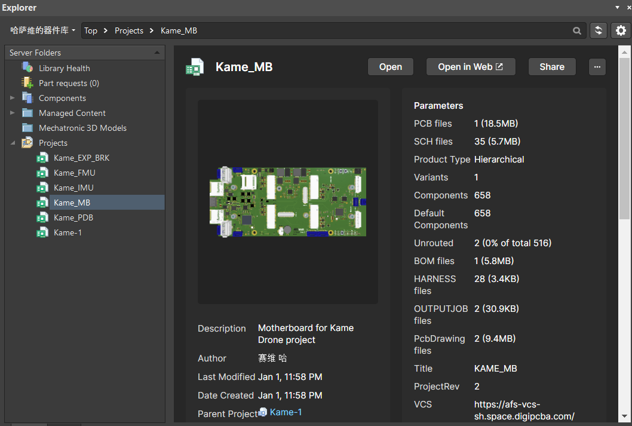Click the Kame_PDB project icon
632x426 pixels.
[42, 217]
